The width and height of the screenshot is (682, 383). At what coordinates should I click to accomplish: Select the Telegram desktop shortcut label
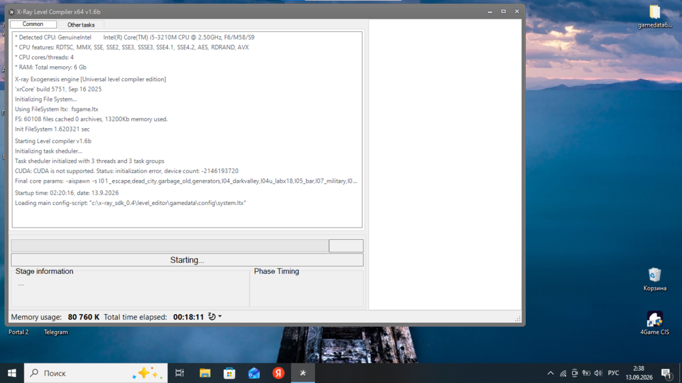point(56,332)
